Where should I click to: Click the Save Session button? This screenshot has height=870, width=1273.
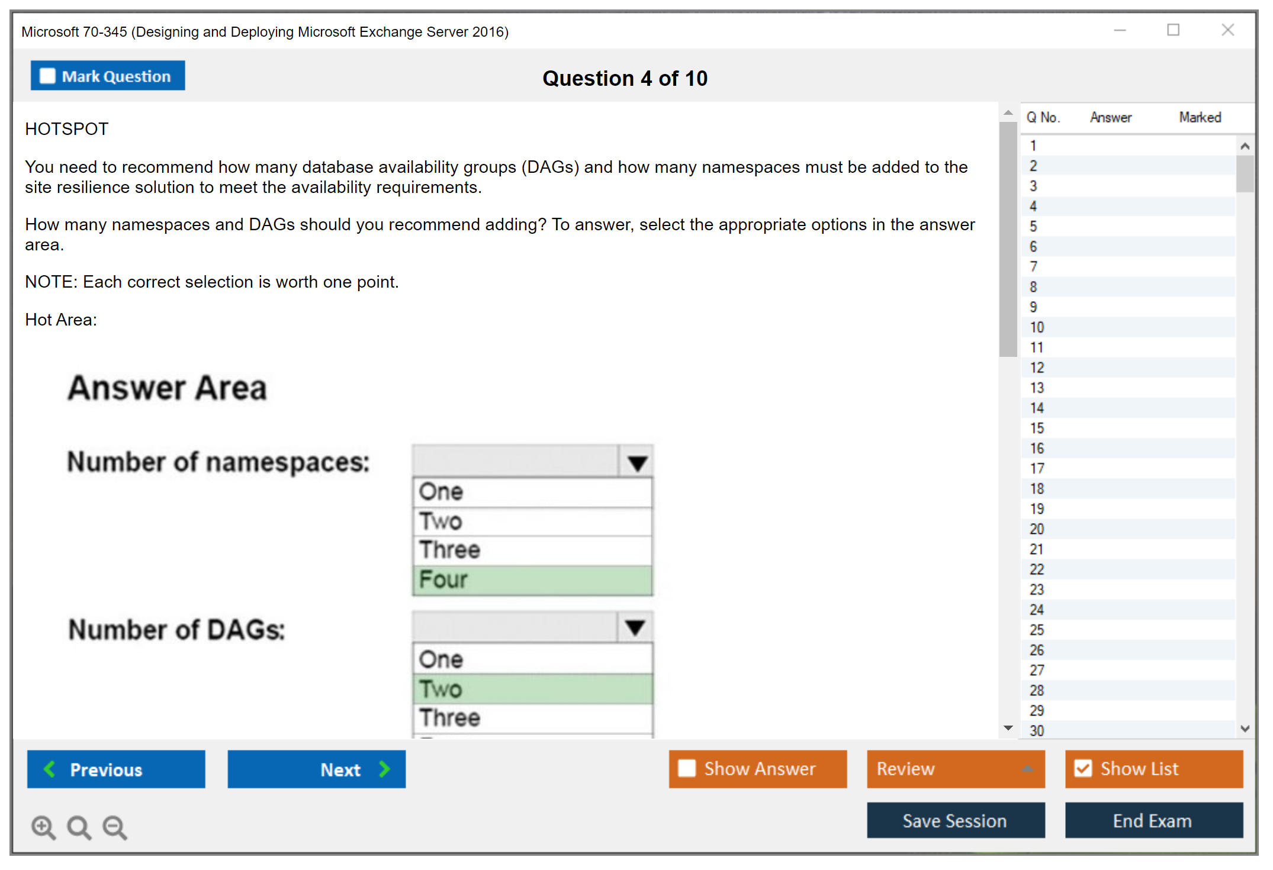pos(955,820)
